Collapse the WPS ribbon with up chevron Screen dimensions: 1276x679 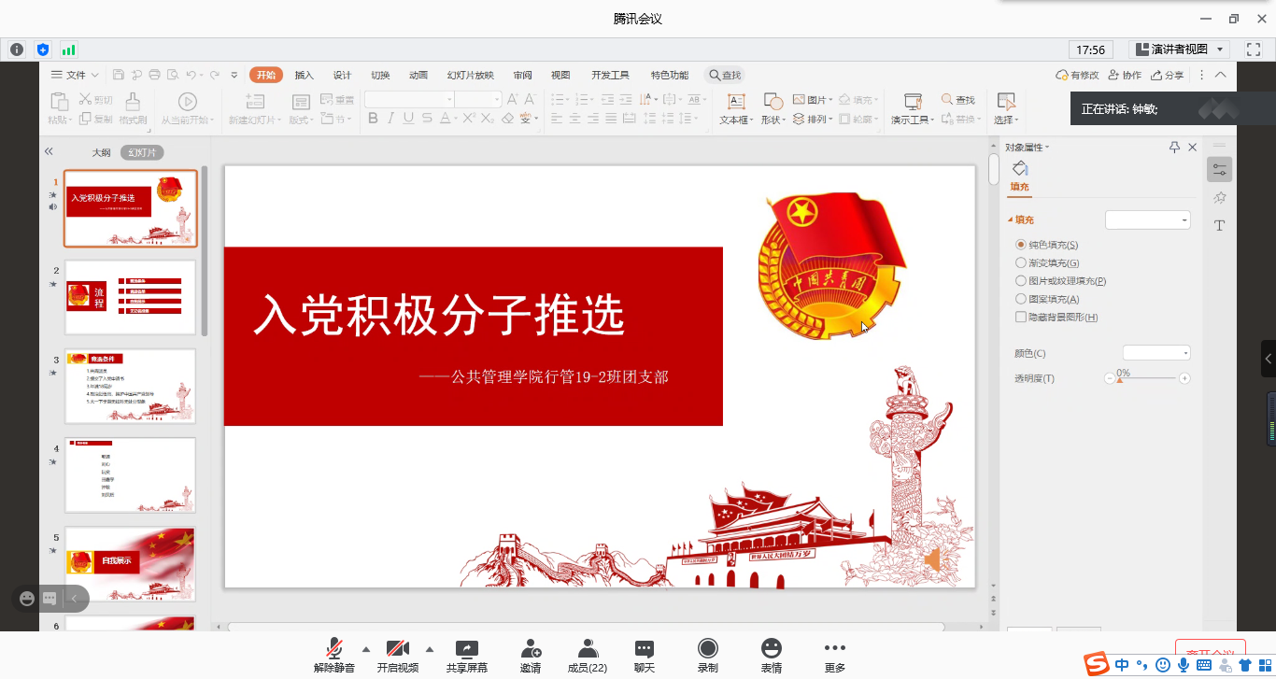point(1220,75)
